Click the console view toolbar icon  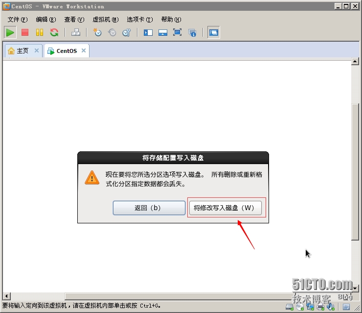pyautogui.click(x=163, y=33)
